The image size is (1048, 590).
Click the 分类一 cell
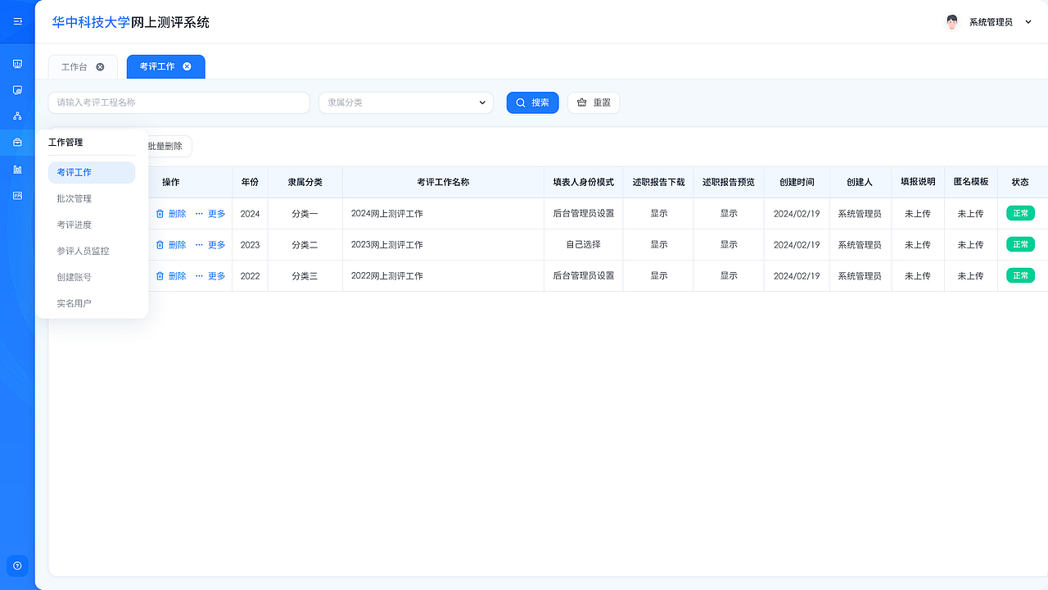tap(305, 214)
